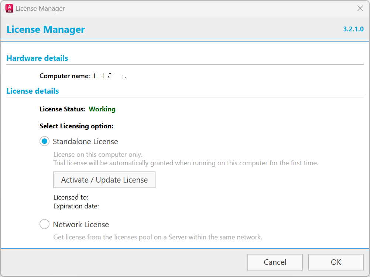The image size is (370, 277).
Task: Click the Network License text label
Action: (81, 225)
